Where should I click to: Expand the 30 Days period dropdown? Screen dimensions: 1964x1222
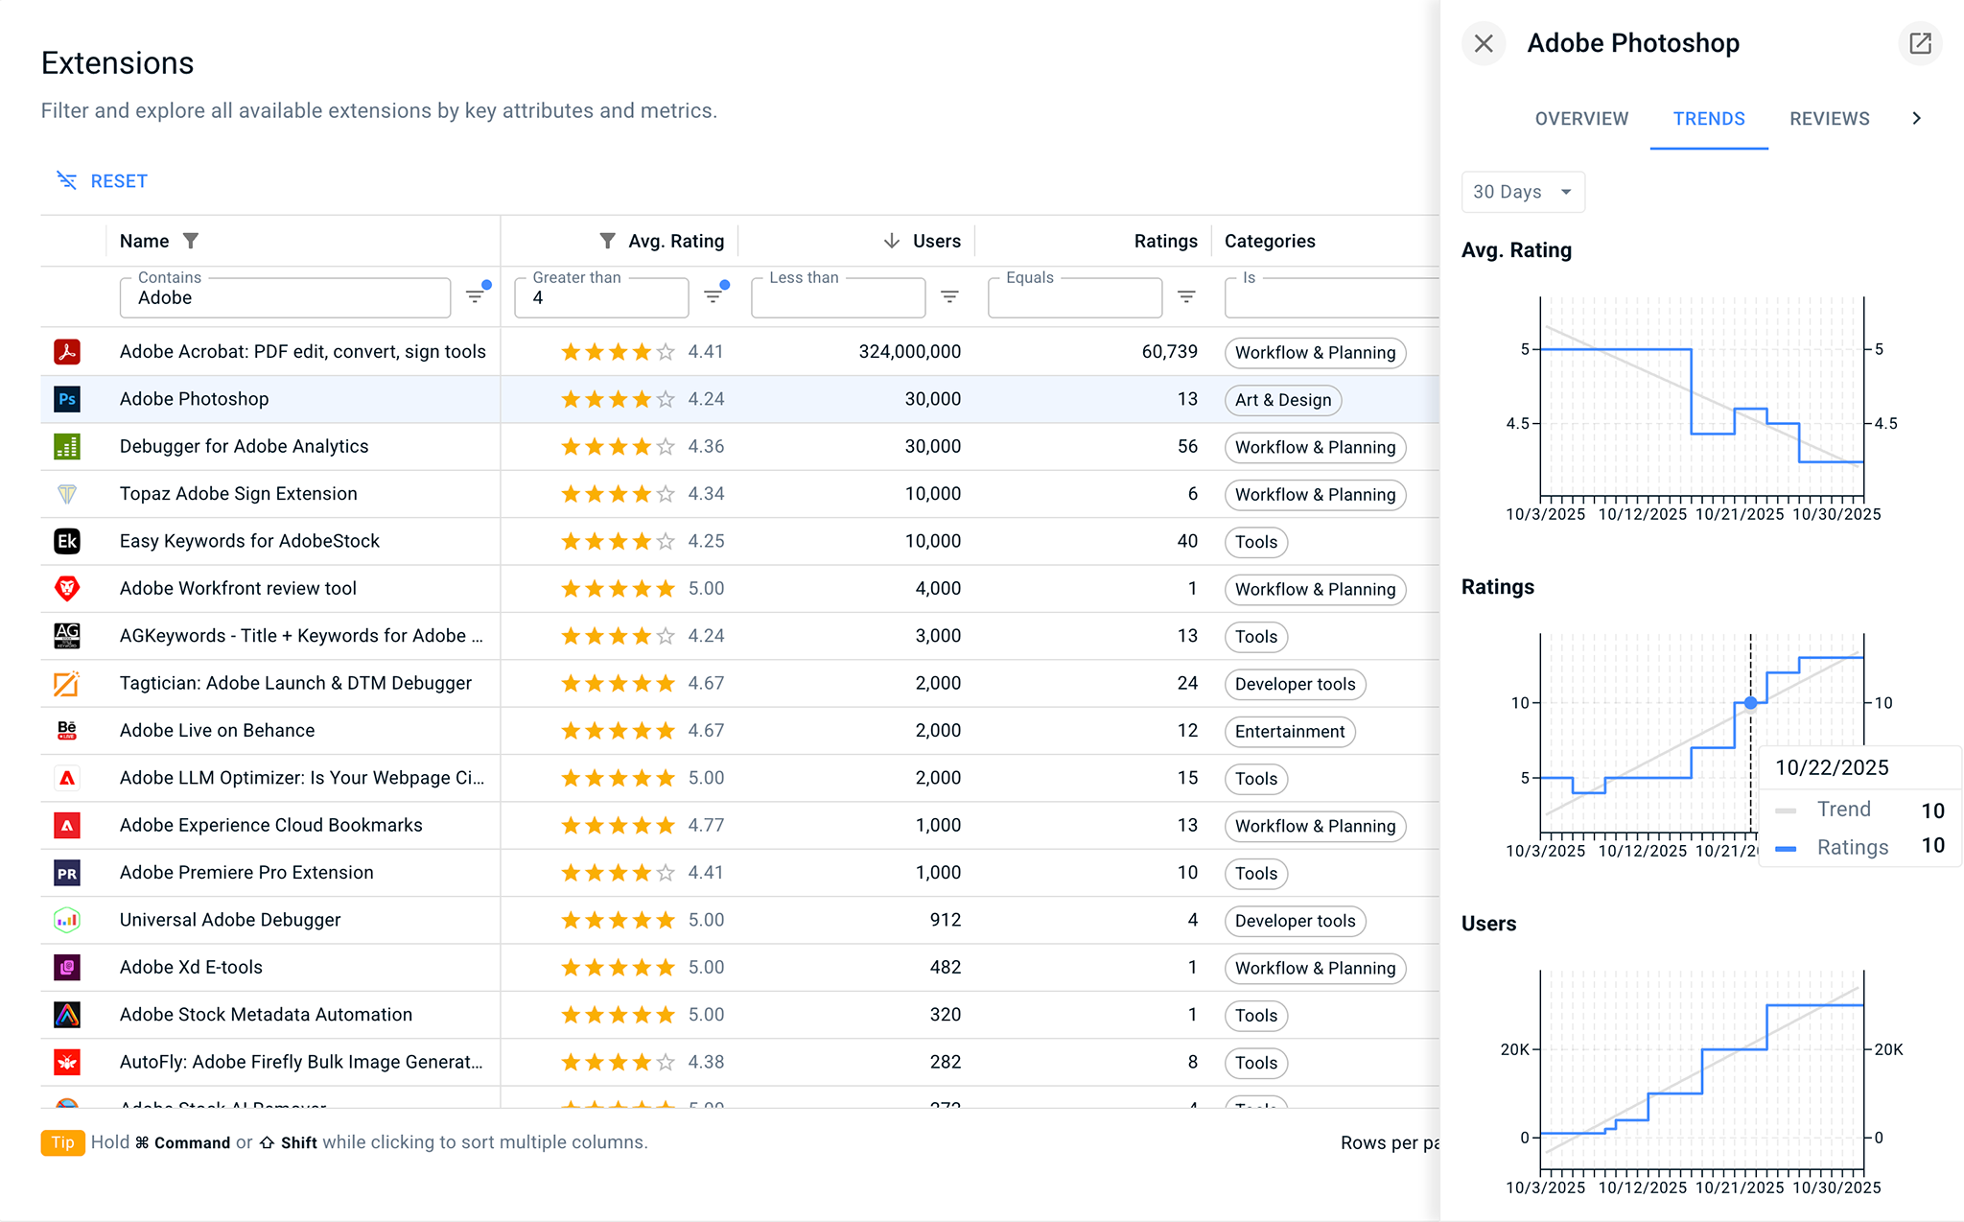[1523, 192]
